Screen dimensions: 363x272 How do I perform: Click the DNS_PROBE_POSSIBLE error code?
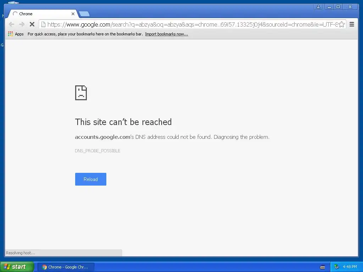tap(97, 151)
